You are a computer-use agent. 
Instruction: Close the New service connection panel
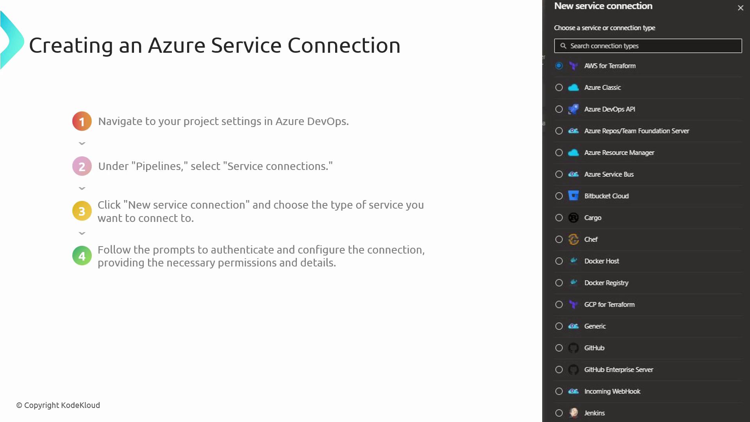coord(740,8)
